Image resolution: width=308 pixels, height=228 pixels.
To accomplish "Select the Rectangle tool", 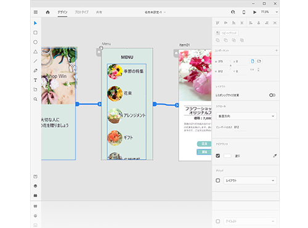I will (x=35, y=33).
